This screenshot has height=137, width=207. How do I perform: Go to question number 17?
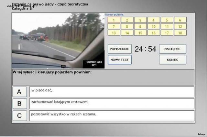click(167, 33)
